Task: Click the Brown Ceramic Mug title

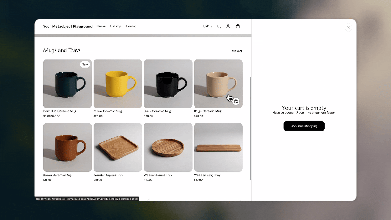Action: (57, 175)
